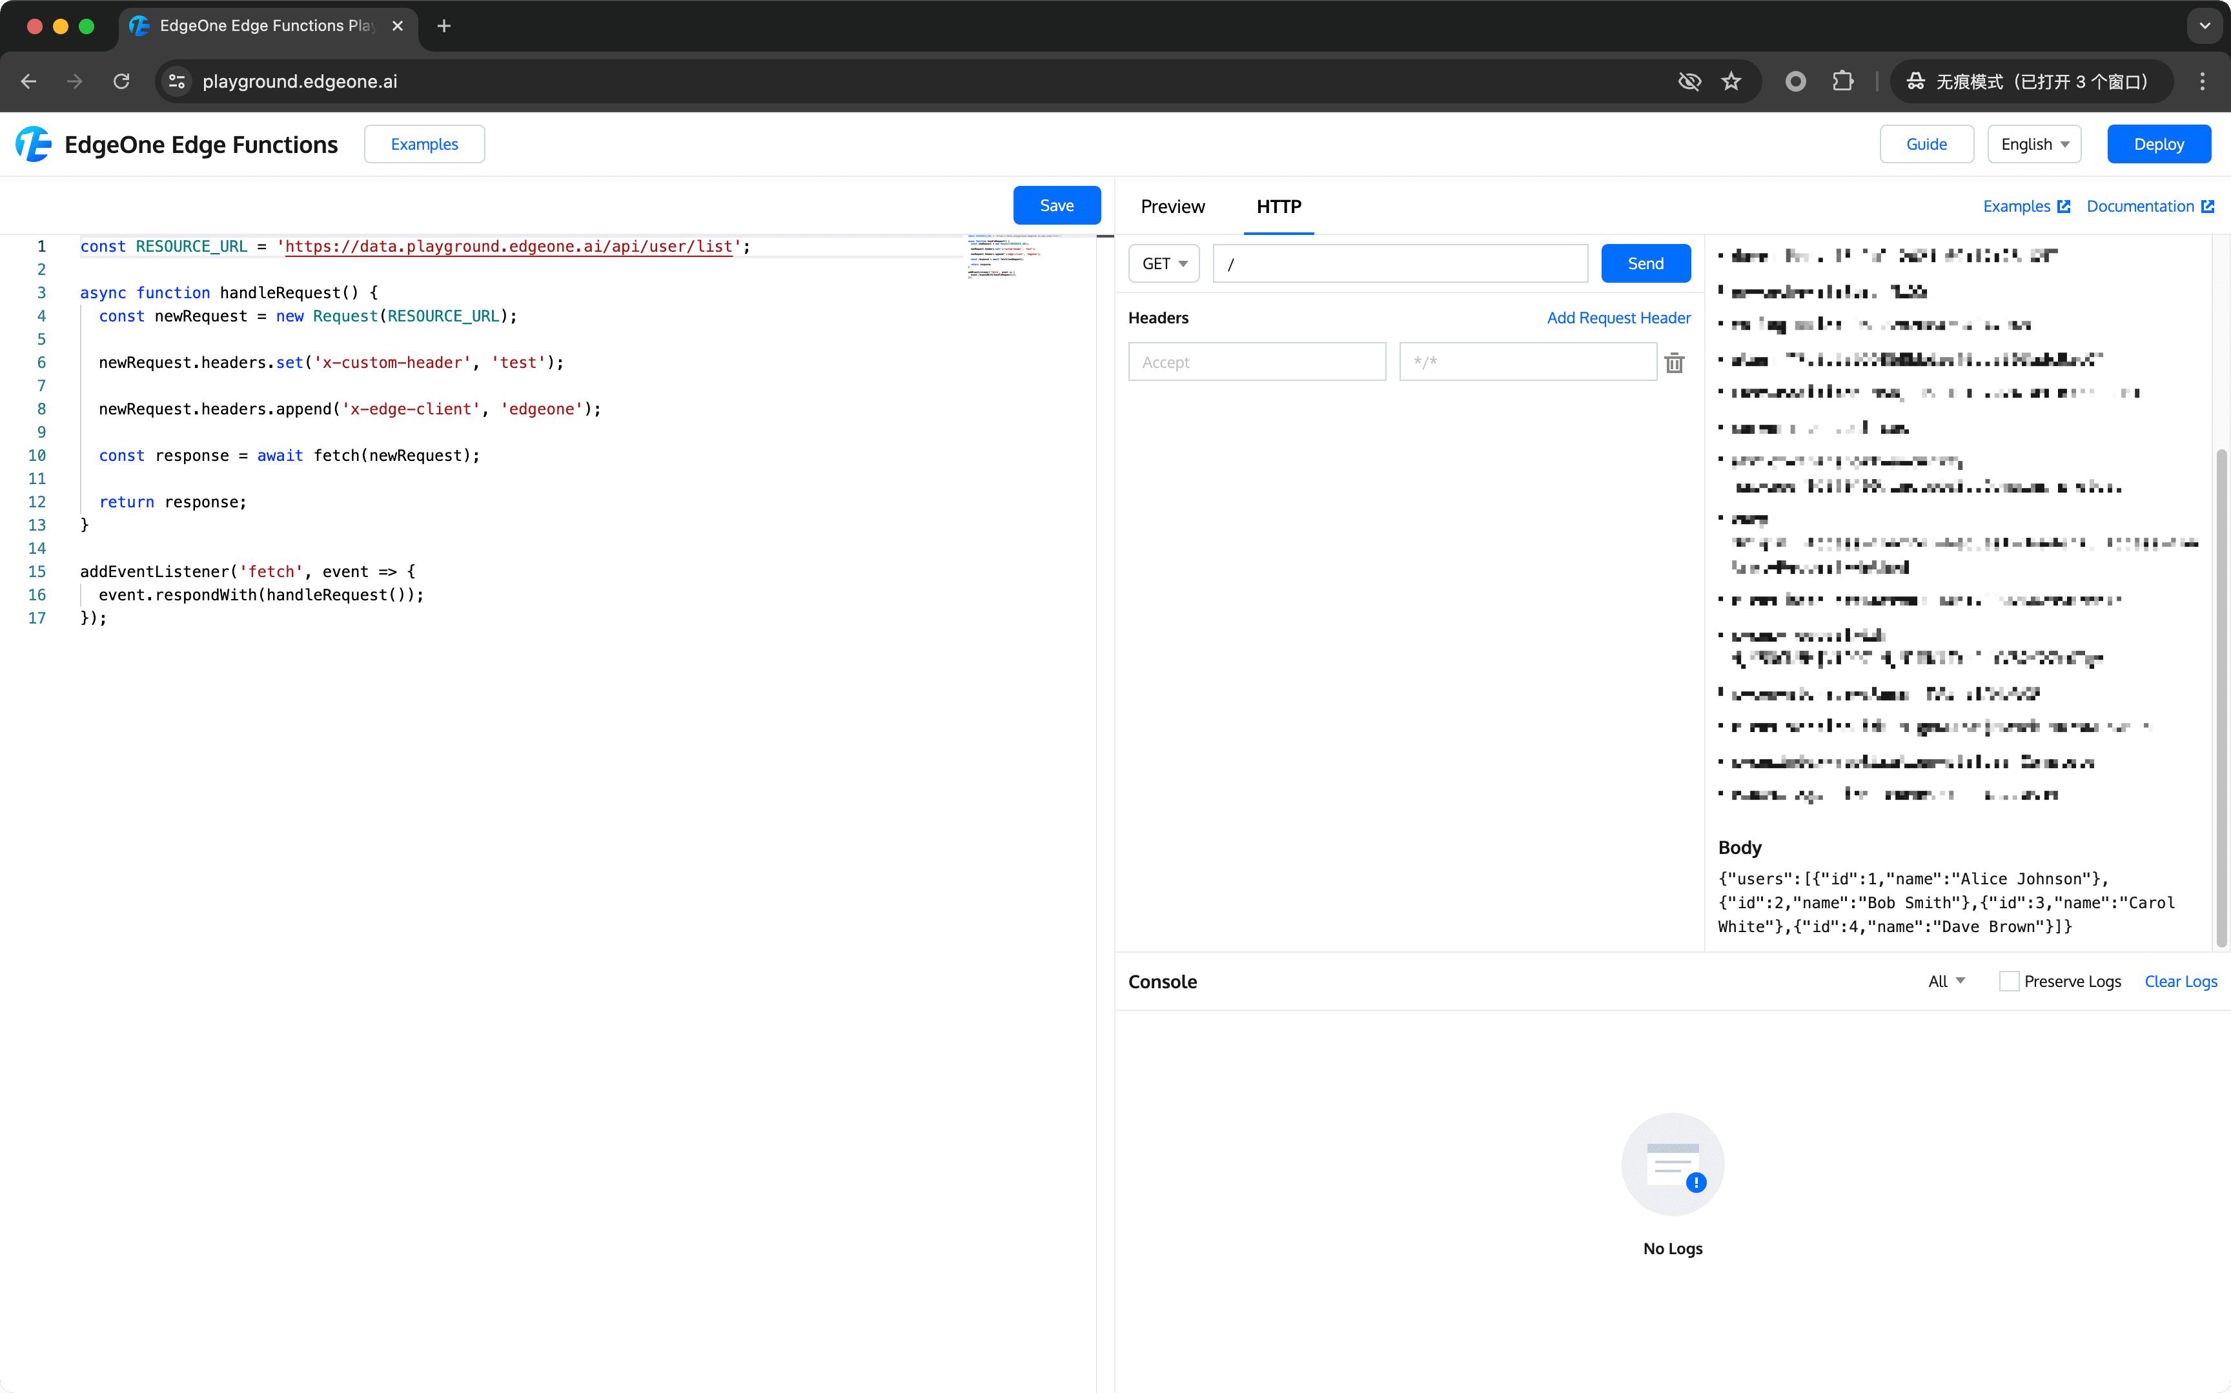Click the circular extension icon in toolbar

point(1795,81)
